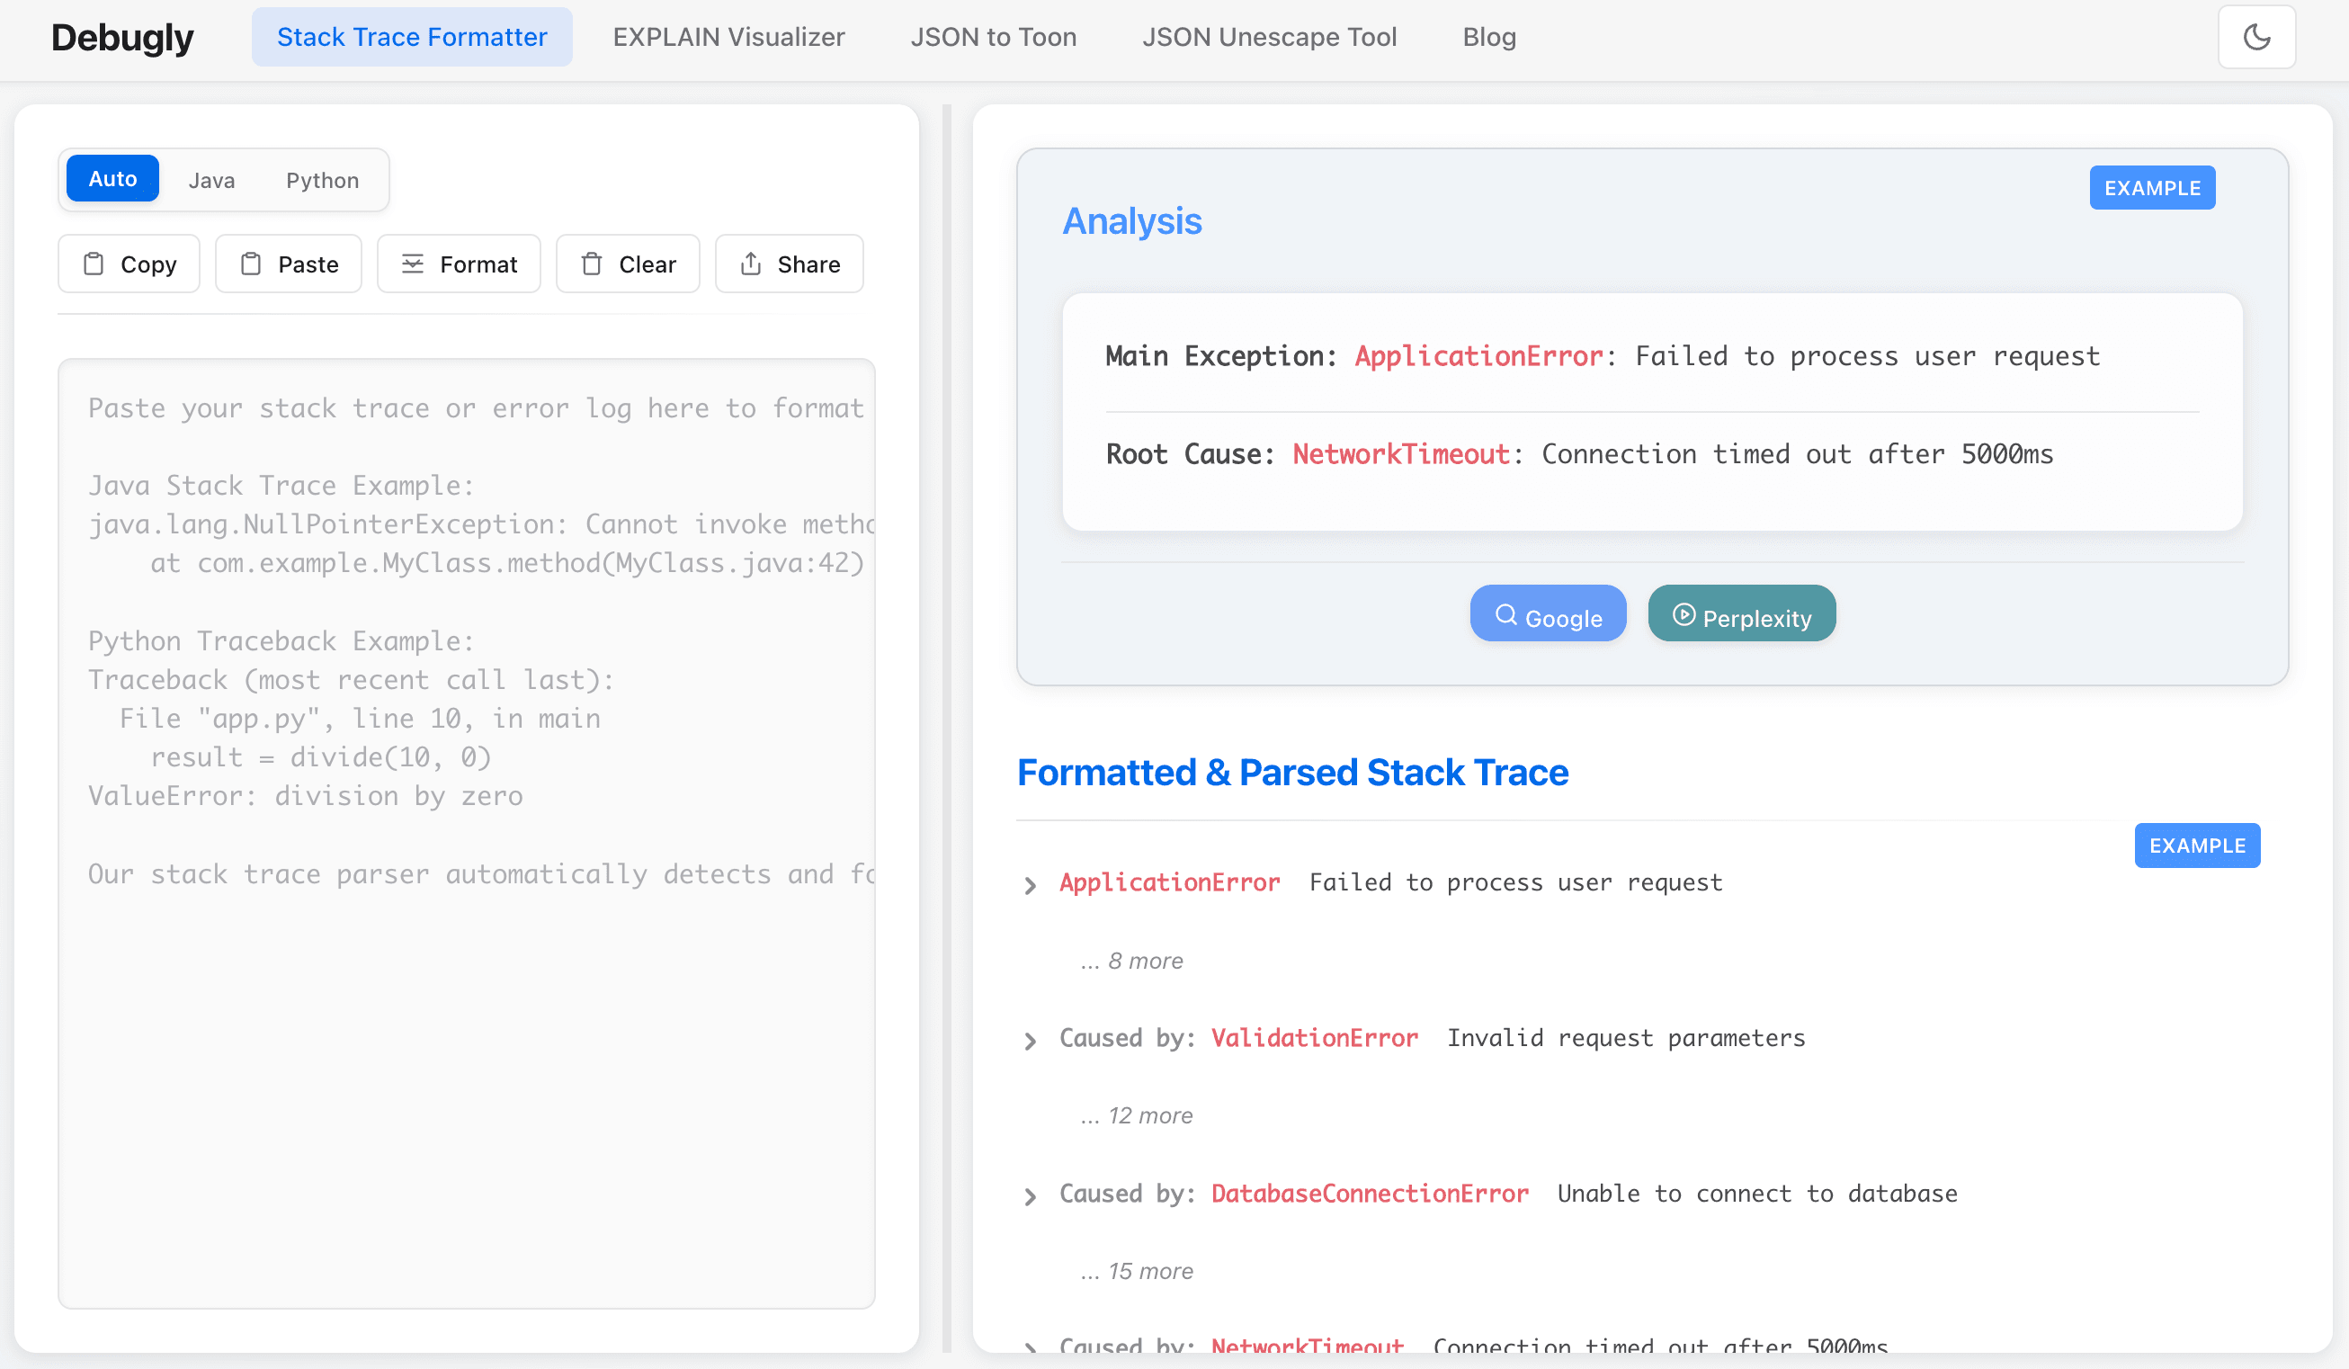The height and width of the screenshot is (1369, 2349).
Task: Toggle dark mode with the moon icon
Action: [x=2256, y=37]
